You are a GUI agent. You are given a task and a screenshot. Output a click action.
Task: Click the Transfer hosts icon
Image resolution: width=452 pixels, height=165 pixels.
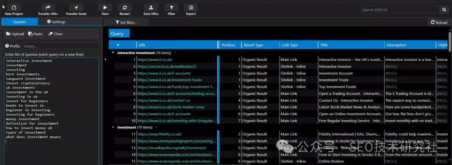[76, 8]
